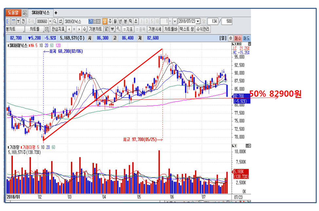The image size is (319, 211).
Task: Click the 도움말 help button
Action: (x=13, y=13)
